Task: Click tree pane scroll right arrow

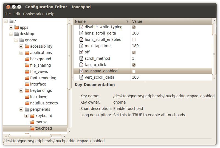Action: 64,136
